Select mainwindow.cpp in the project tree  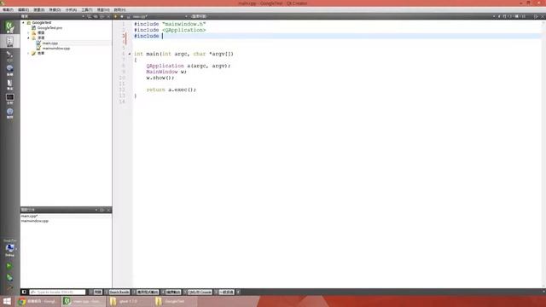pyautogui.click(x=55, y=49)
